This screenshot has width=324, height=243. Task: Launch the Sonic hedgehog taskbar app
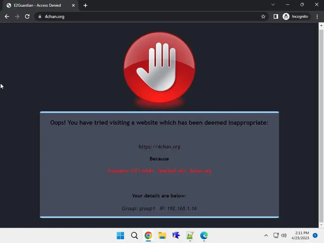(x=176, y=235)
